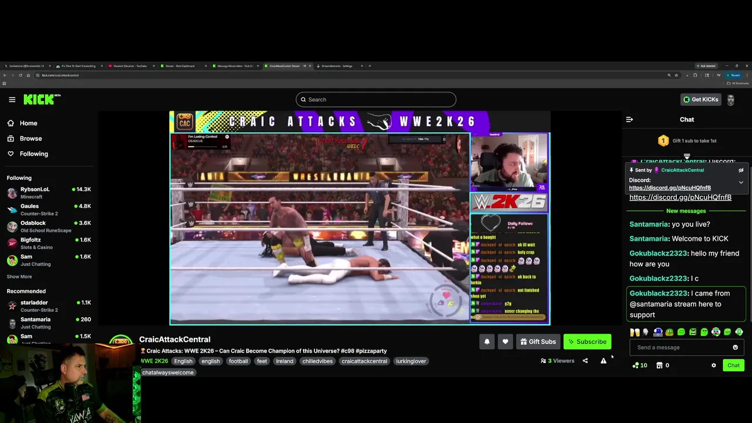Select the chatalwayswelcome tag
Image resolution: width=752 pixels, height=423 pixels.
(x=167, y=372)
